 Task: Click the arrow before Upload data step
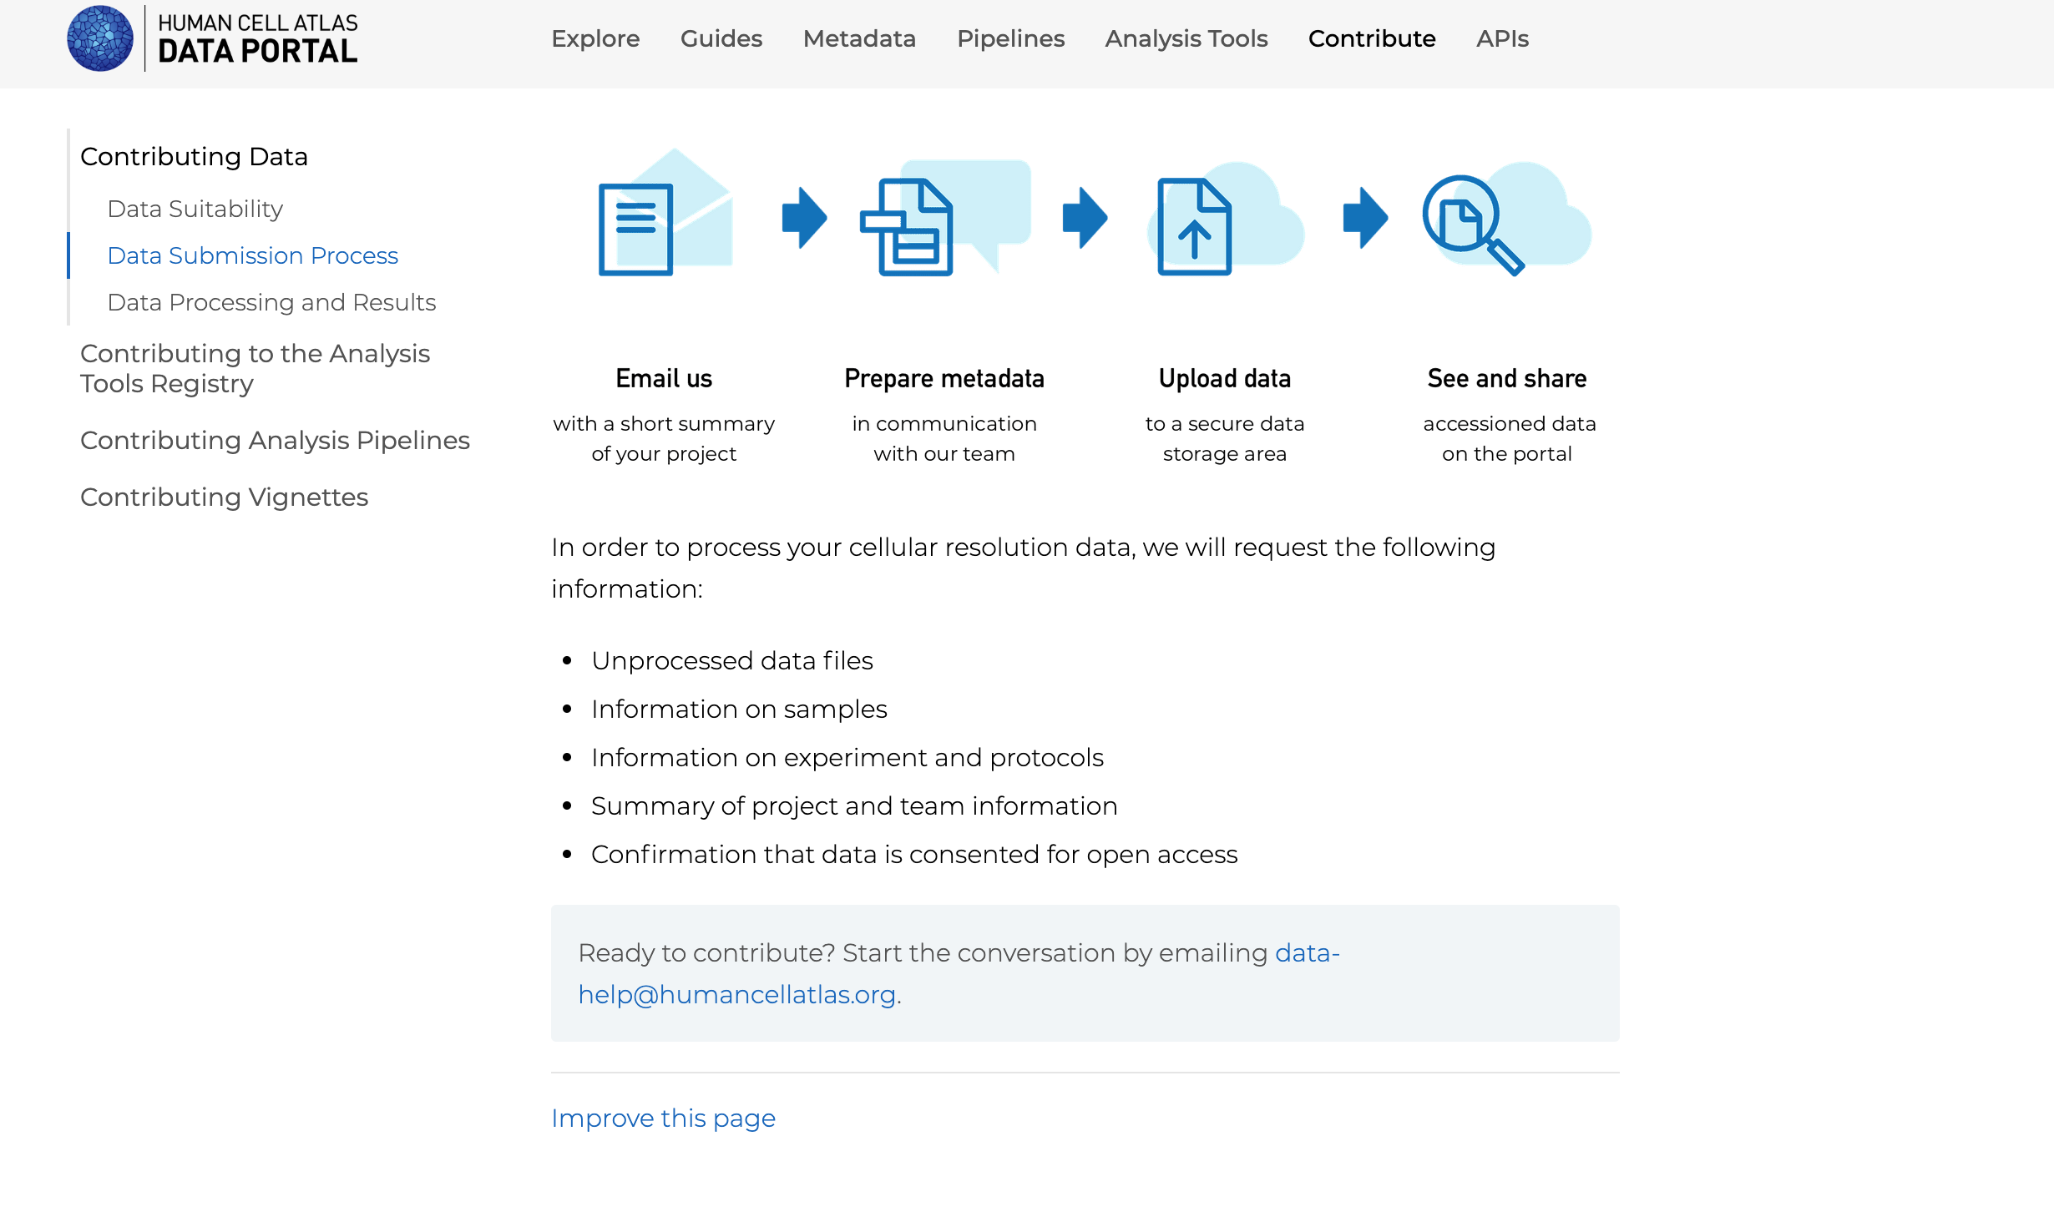pyautogui.click(x=1084, y=219)
